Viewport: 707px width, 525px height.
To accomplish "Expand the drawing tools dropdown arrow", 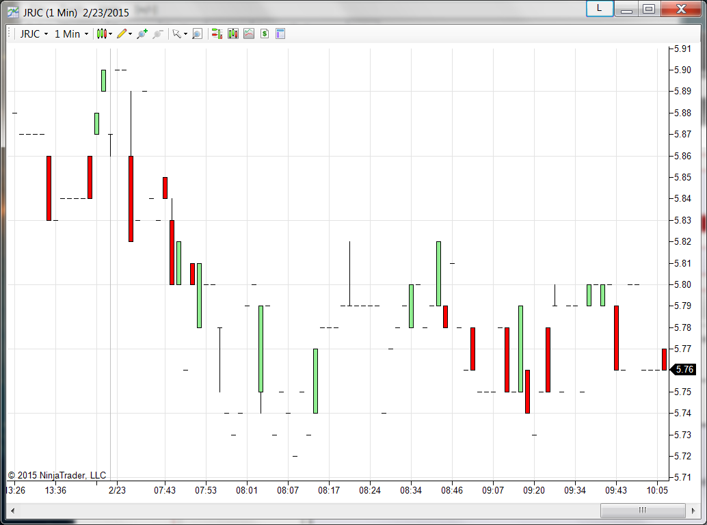I will tap(131, 33).
